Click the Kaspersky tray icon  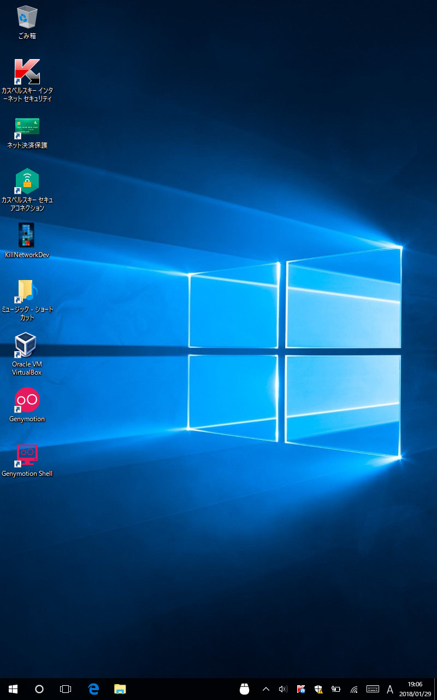(301, 689)
